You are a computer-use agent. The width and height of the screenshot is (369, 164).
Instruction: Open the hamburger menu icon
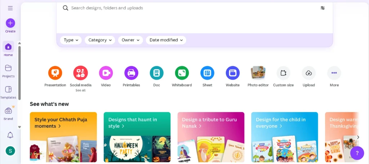(x=10, y=8)
